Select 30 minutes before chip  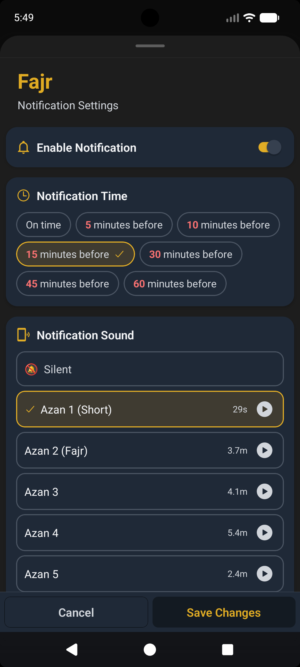click(x=191, y=254)
